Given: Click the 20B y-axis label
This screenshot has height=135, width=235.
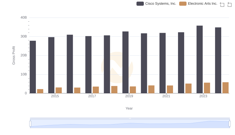Looking at the screenshot, I should 24,55.
